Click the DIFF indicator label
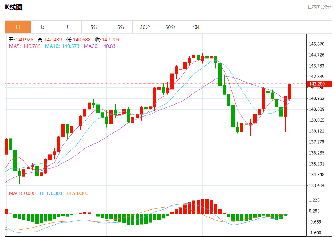This screenshot has width=335, height=237. pyautogui.click(x=51, y=193)
